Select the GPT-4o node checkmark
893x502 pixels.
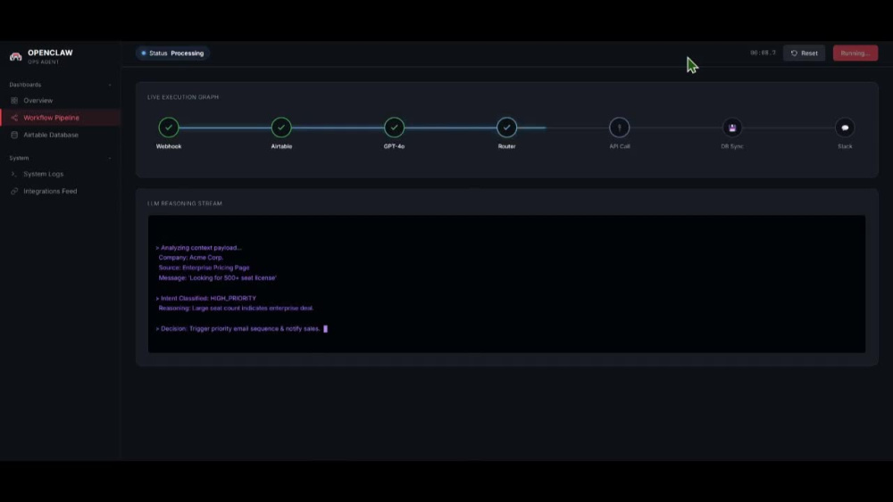[394, 128]
